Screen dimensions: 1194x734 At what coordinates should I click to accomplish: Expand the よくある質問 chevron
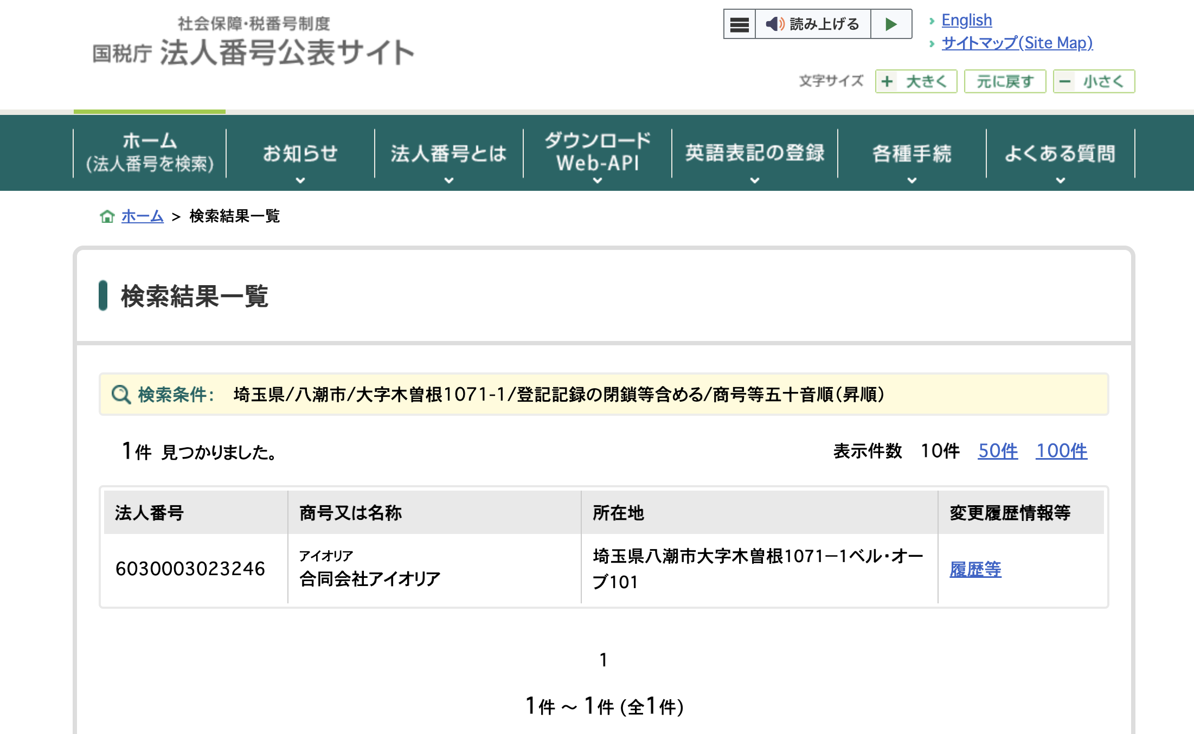[x=1060, y=181]
